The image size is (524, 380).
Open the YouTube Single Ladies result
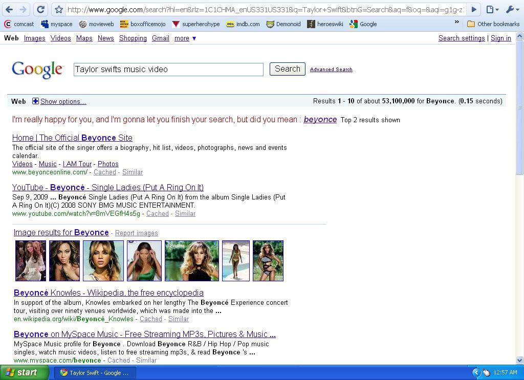pos(108,187)
